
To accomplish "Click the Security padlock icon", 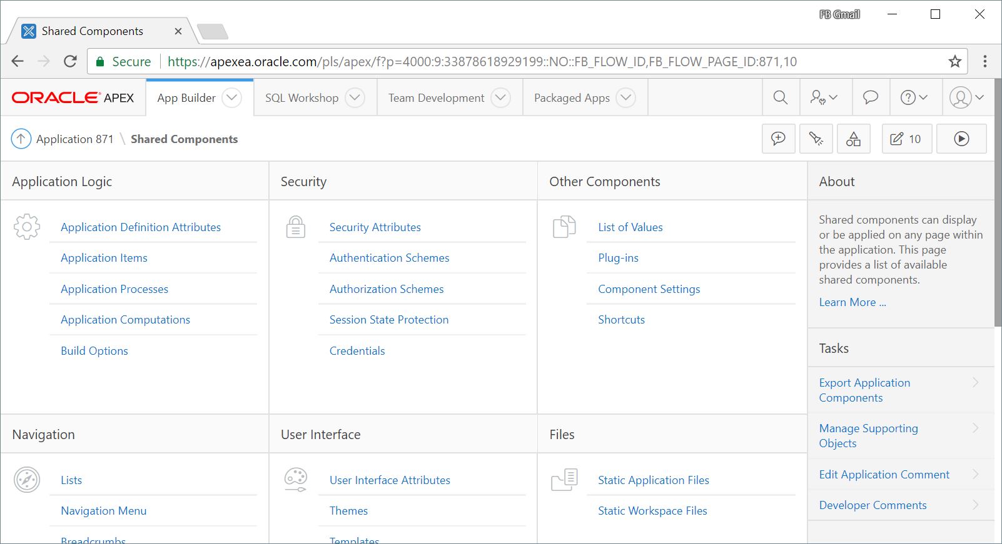I will coord(296,227).
